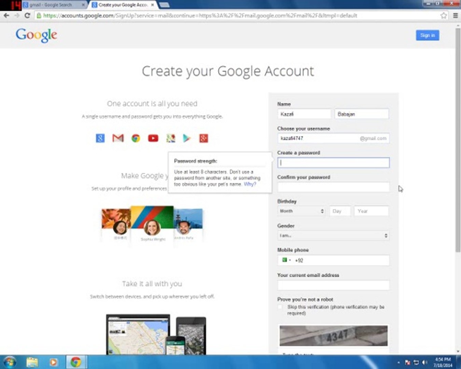Click in the First name field 'Kazafi'
Image resolution: width=461 pixels, height=369 pixels.
[x=304, y=114]
